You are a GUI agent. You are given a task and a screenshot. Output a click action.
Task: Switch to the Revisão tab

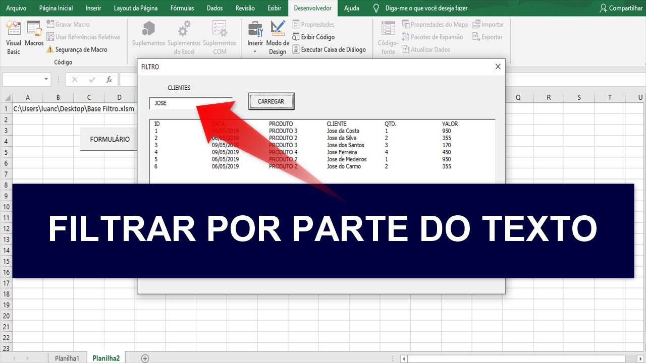245,8
